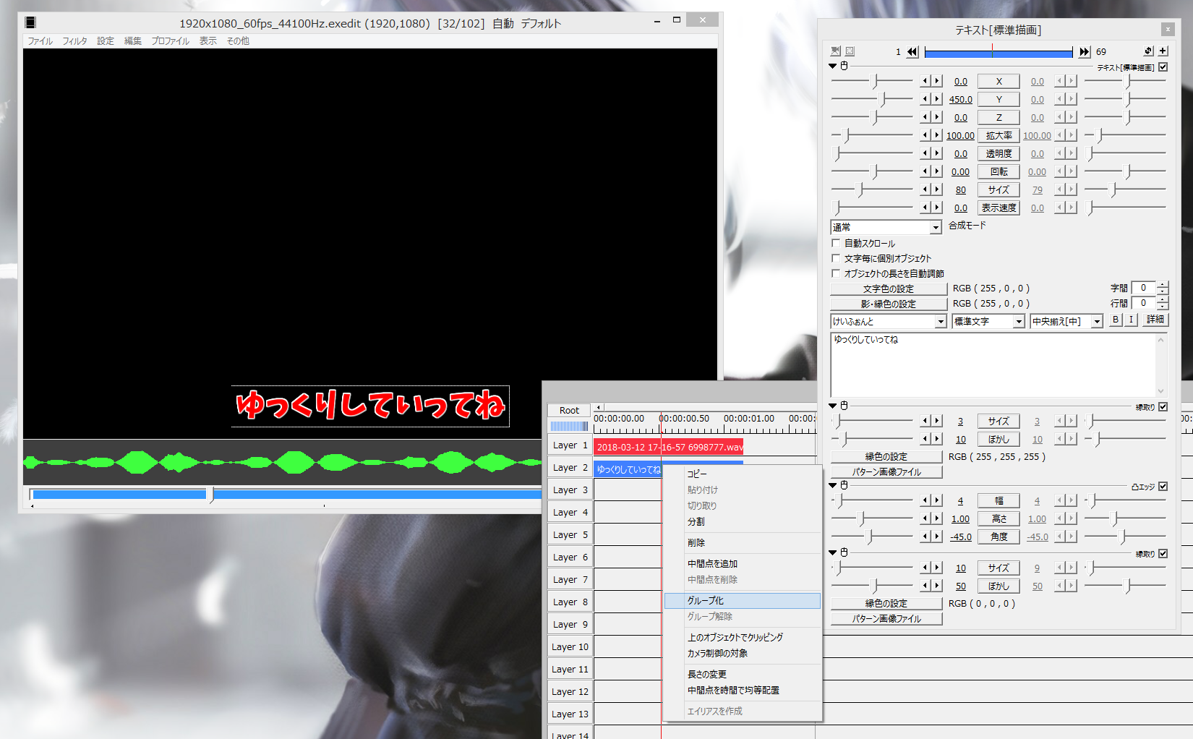
Task: Expand the 中央揃え[中] alignment dropdown
Action: [1097, 321]
